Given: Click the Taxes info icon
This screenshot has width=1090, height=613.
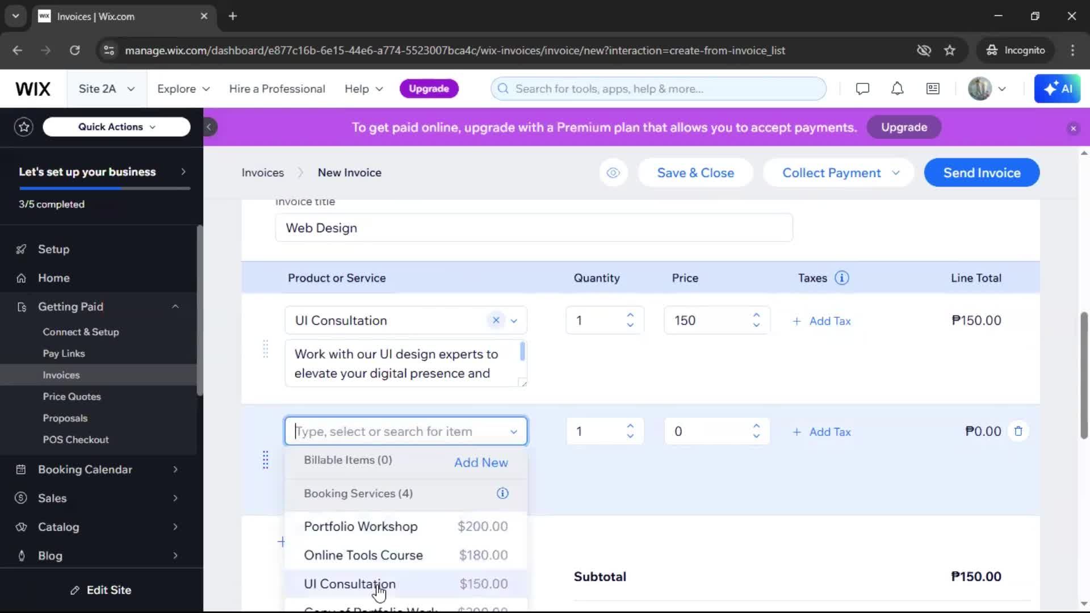Looking at the screenshot, I should [x=841, y=278].
